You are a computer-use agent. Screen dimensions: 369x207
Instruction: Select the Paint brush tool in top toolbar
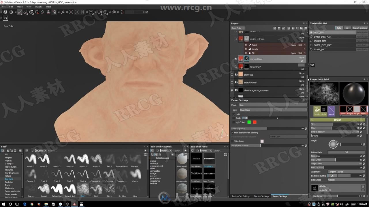coord(19,12)
